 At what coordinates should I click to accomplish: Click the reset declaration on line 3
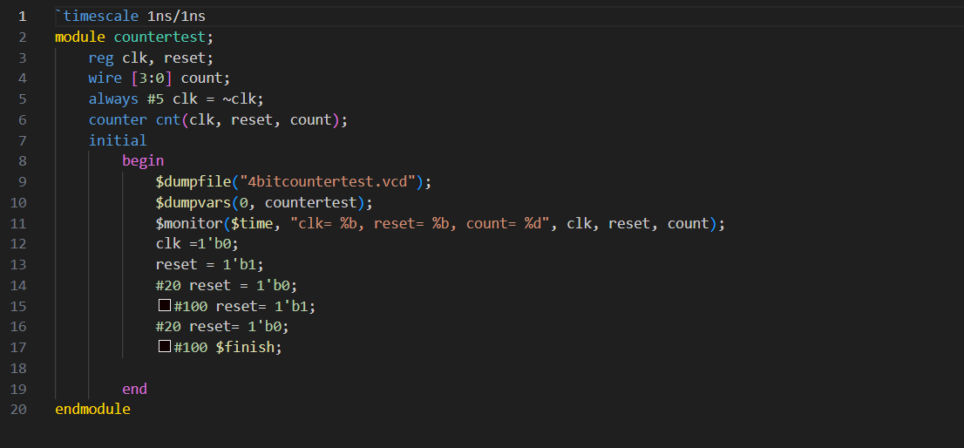coord(185,58)
